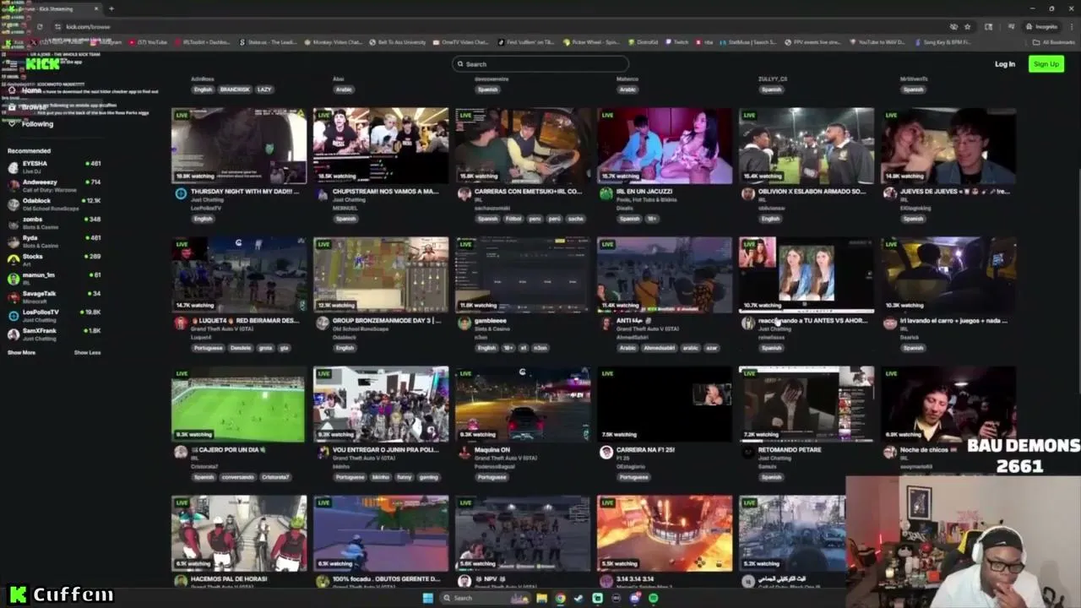1081x608 pixels.
Task: Open the Song Key & BPM bookmark
Action: click(944, 42)
